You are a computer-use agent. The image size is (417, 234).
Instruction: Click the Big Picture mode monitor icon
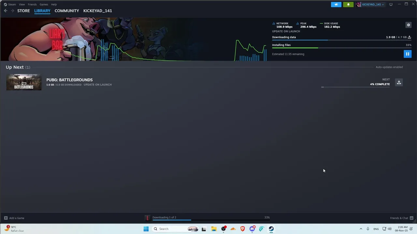pyautogui.click(x=391, y=5)
